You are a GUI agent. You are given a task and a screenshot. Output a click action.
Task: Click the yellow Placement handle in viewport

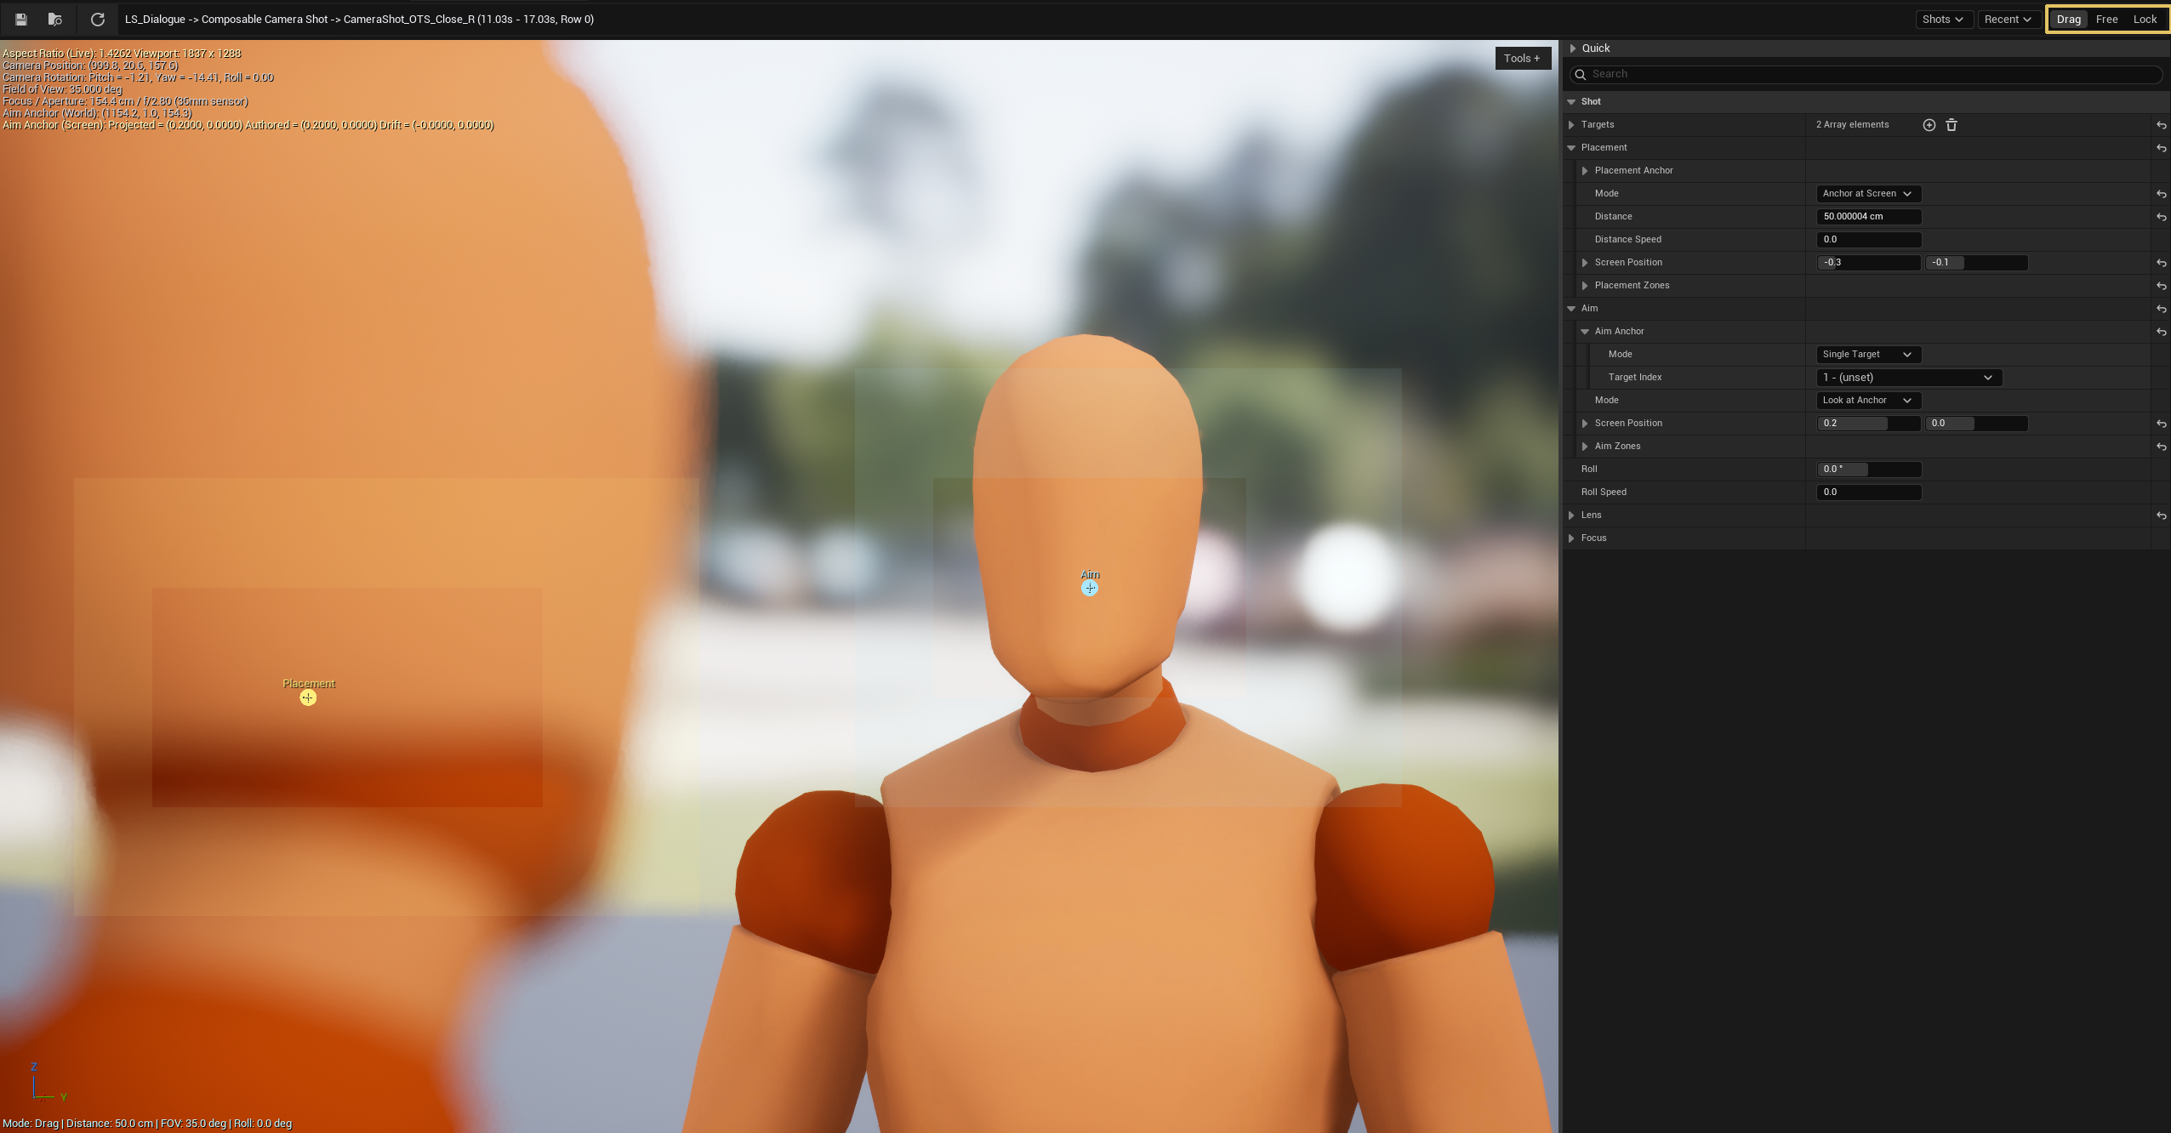click(308, 697)
